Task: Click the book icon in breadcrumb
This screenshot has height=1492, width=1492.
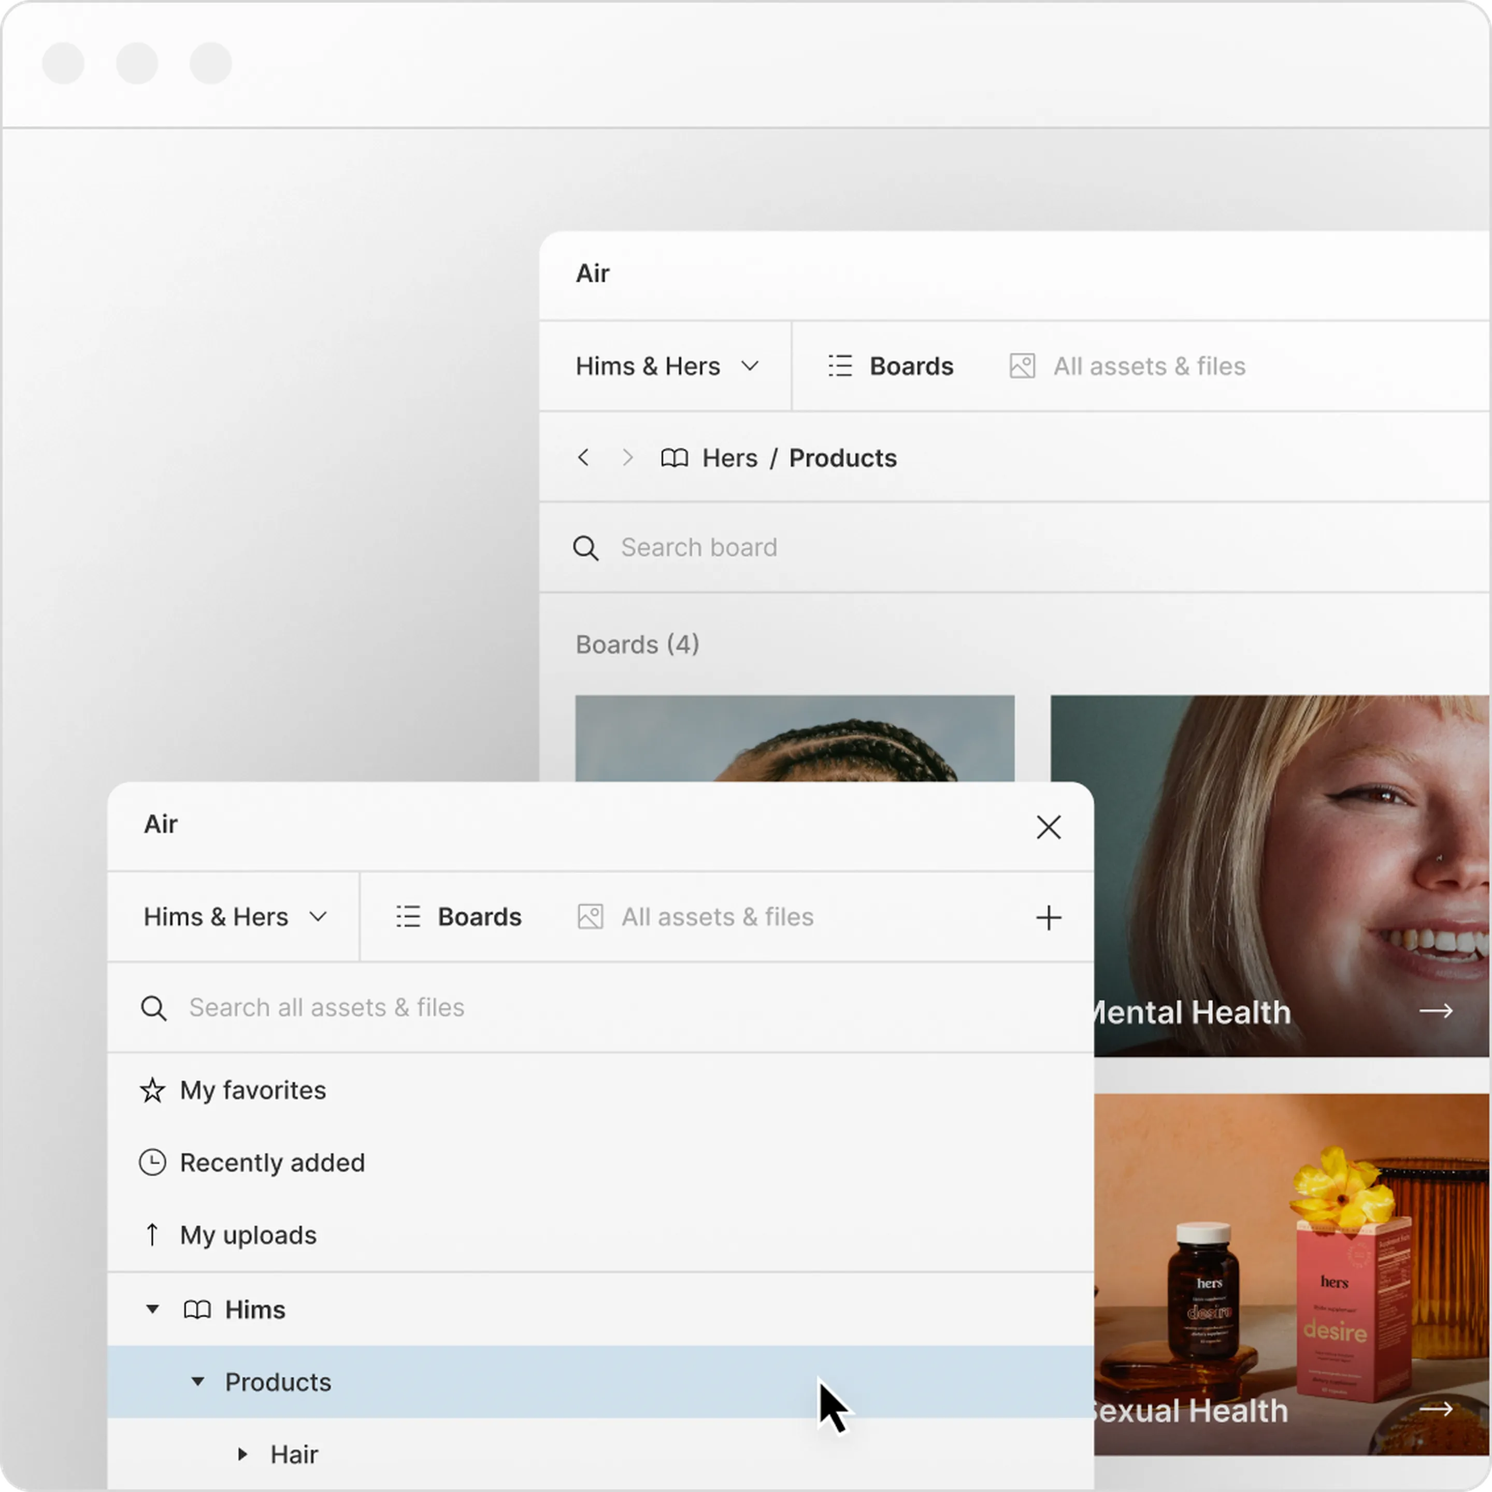Action: click(x=674, y=458)
